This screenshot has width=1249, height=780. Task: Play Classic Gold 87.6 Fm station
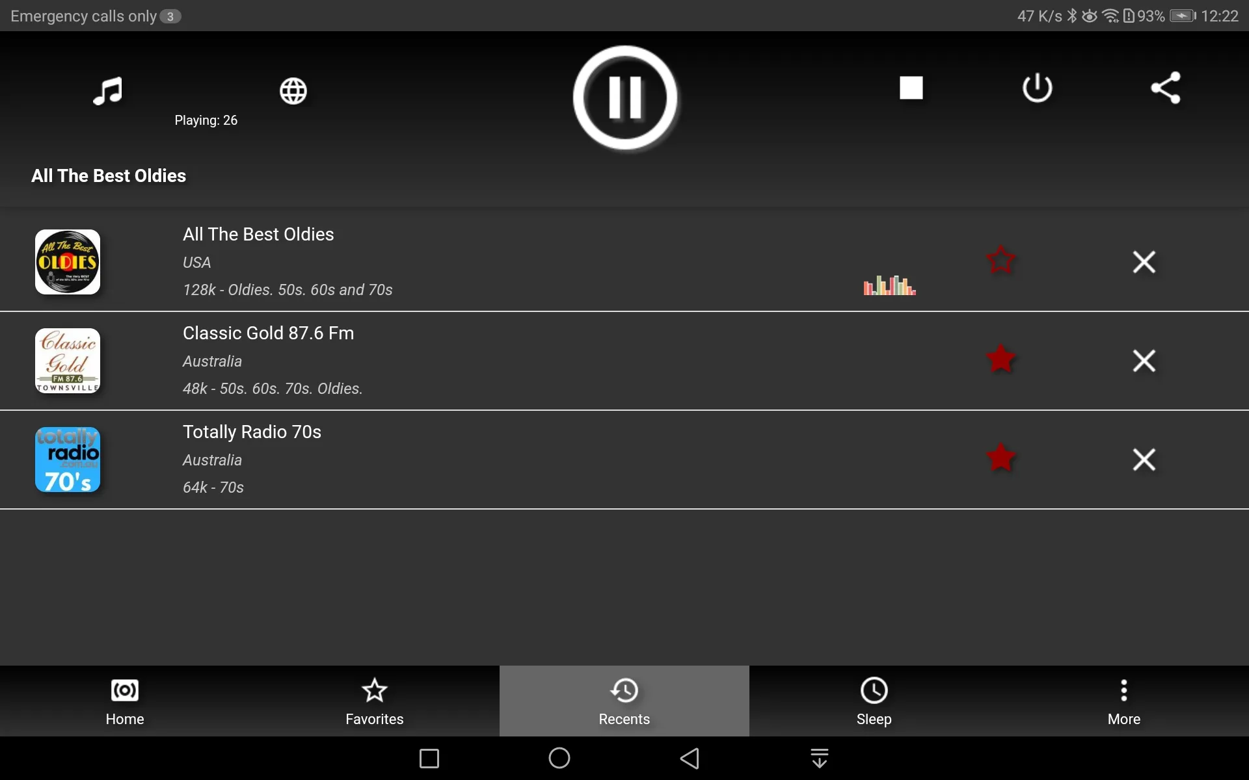point(267,359)
